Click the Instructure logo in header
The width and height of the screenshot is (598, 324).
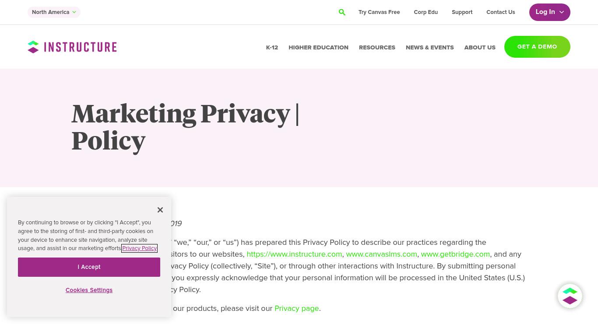click(x=72, y=47)
